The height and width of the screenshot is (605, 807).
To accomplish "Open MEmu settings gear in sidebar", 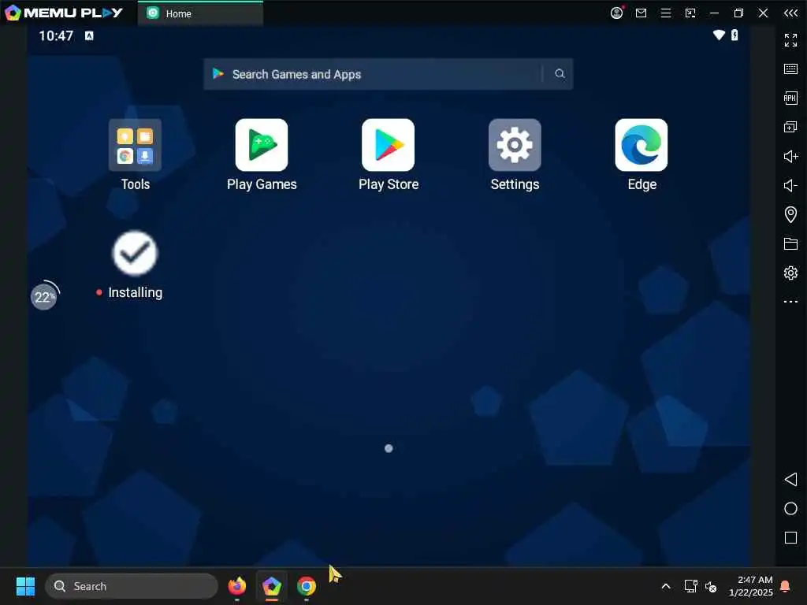I will click(790, 273).
